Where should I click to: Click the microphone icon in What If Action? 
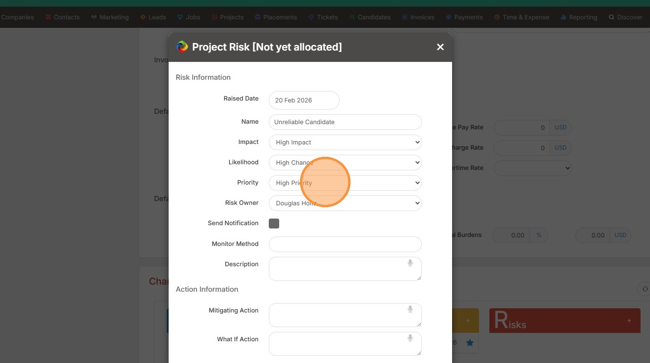[x=410, y=338]
